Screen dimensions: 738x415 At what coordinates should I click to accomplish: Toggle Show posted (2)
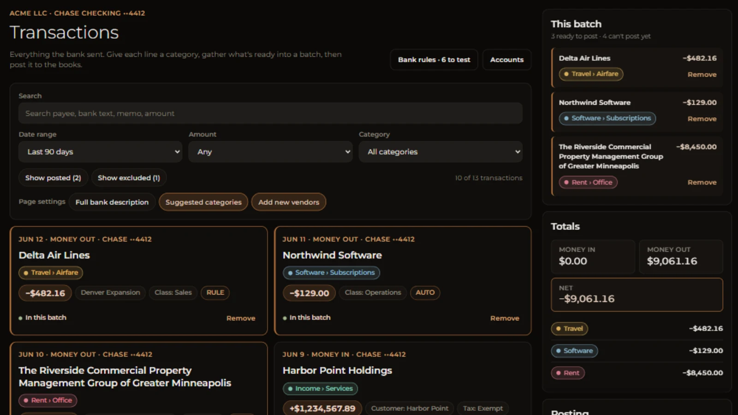pyautogui.click(x=53, y=178)
